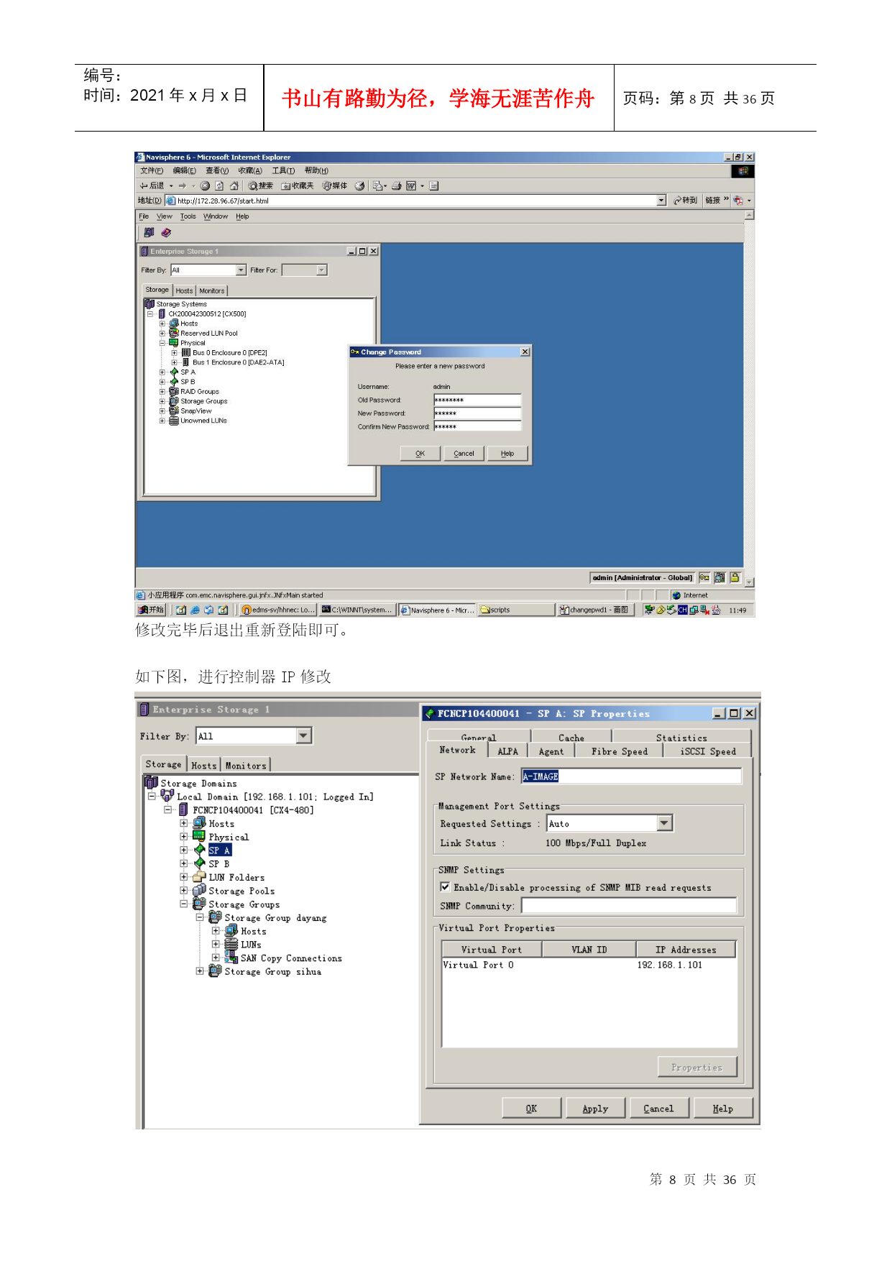This screenshot has width=892, height=1261.
Task: Click the LUN Folders folder icon
Action: 199,876
